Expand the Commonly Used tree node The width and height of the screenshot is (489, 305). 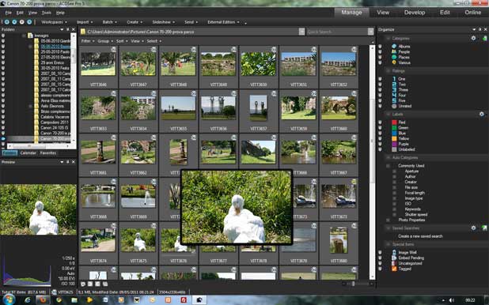pyautogui.click(x=389, y=166)
